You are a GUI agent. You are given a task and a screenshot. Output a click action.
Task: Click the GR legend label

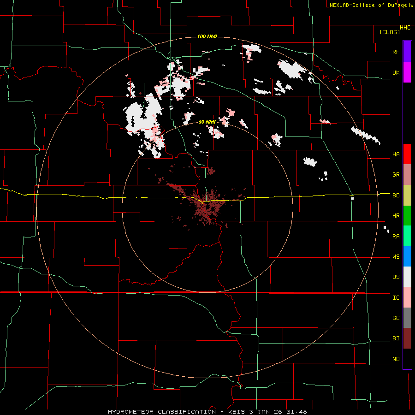coord(396,175)
